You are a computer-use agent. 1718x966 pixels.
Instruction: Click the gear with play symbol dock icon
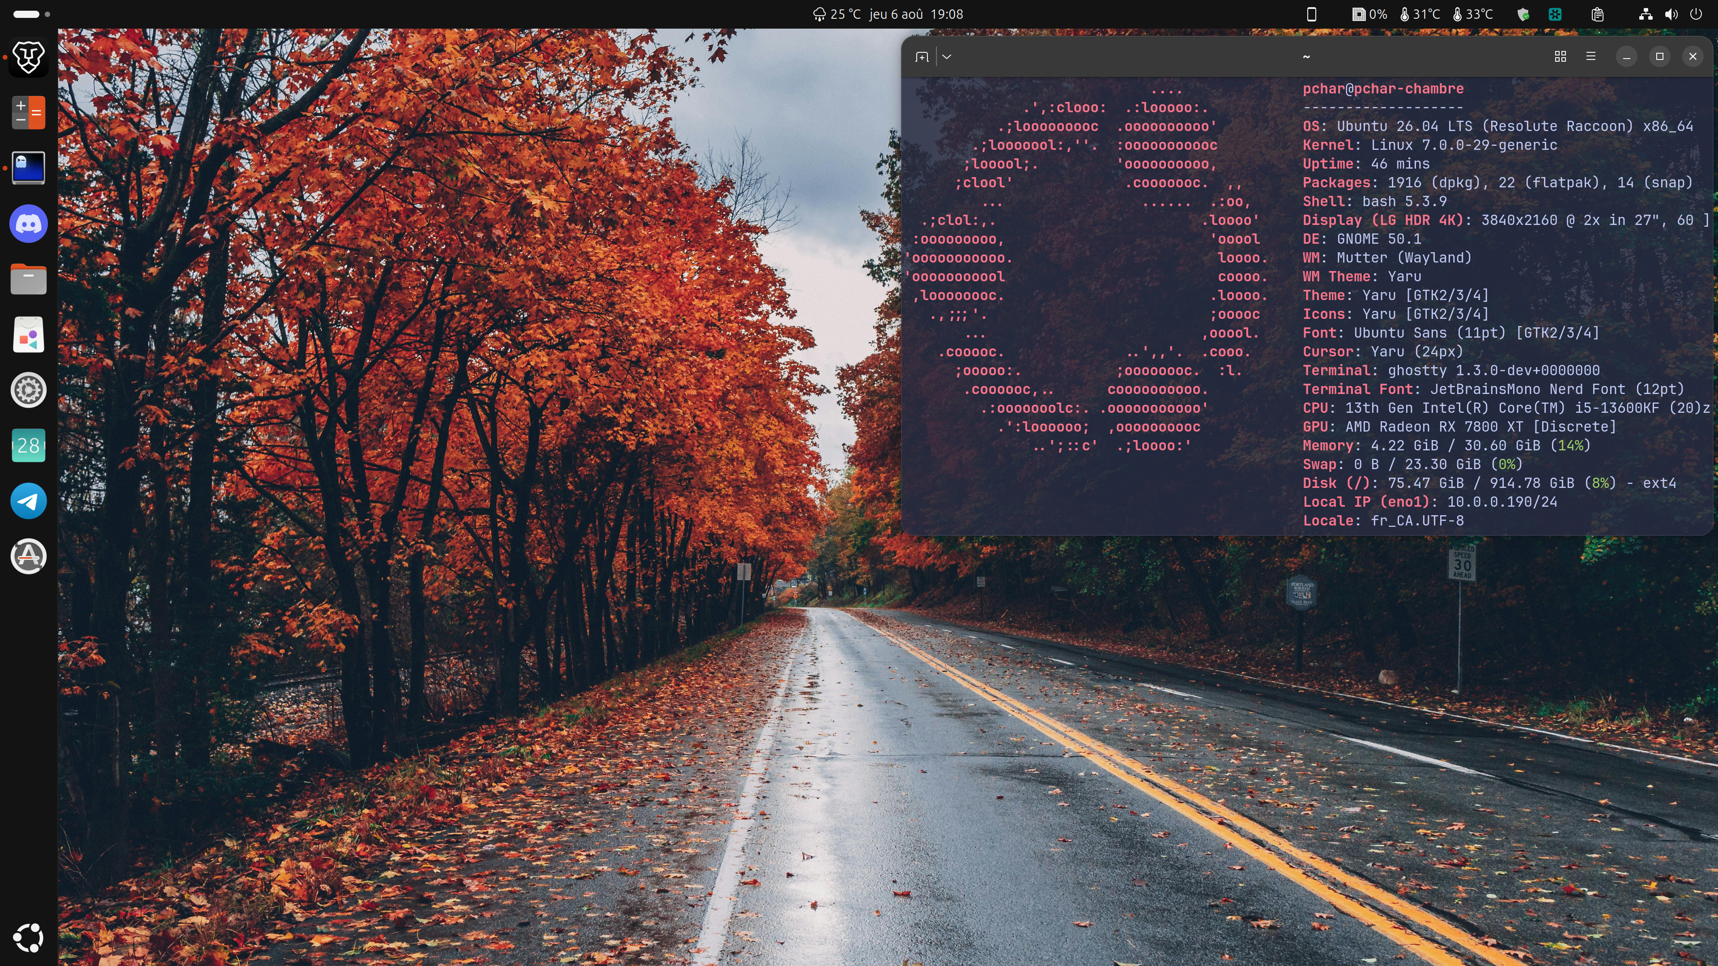(x=29, y=390)
